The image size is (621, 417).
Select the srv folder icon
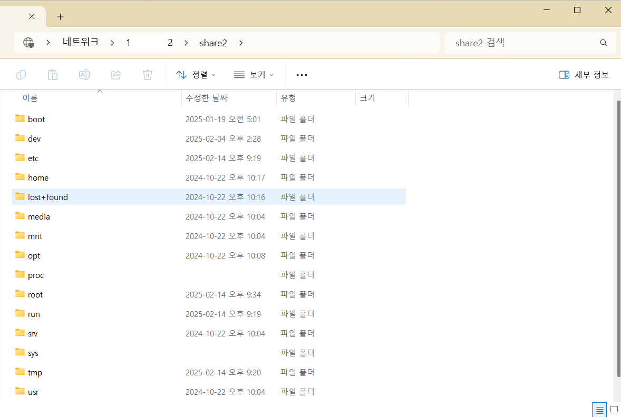(20, 333)
